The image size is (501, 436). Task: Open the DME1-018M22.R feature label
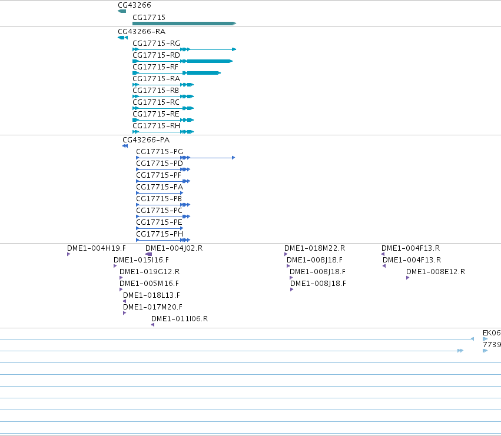click(x=315, y=248)
